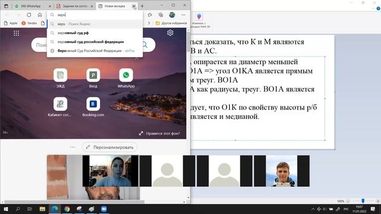The image size is (381, 214).
Task: Pick 'верховный суд российской федерации' suggestion
Action: click(x=95, y=42)
